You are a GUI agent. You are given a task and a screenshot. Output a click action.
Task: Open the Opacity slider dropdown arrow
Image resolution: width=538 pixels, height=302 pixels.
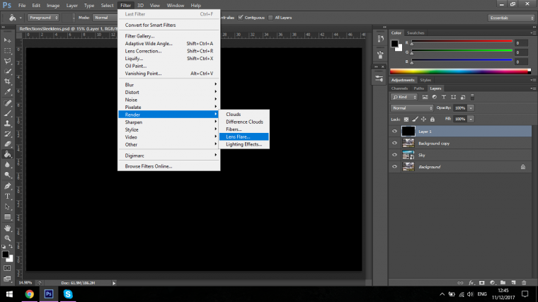click(x=471, y=108)
